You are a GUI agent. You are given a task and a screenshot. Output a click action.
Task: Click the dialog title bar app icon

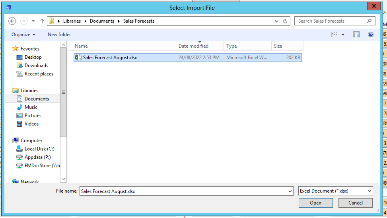(9, 8)
